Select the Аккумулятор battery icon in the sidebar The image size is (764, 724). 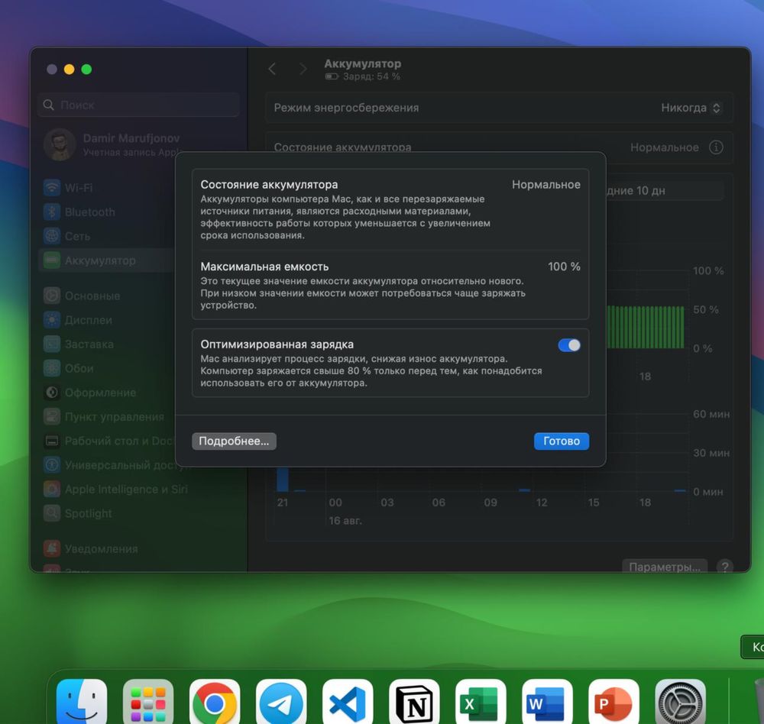(x=52, y=260)
